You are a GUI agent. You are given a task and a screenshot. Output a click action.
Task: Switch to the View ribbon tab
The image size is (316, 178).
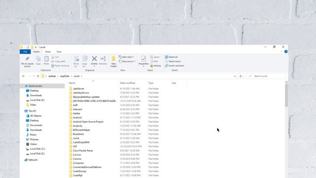tap(59, 51)
